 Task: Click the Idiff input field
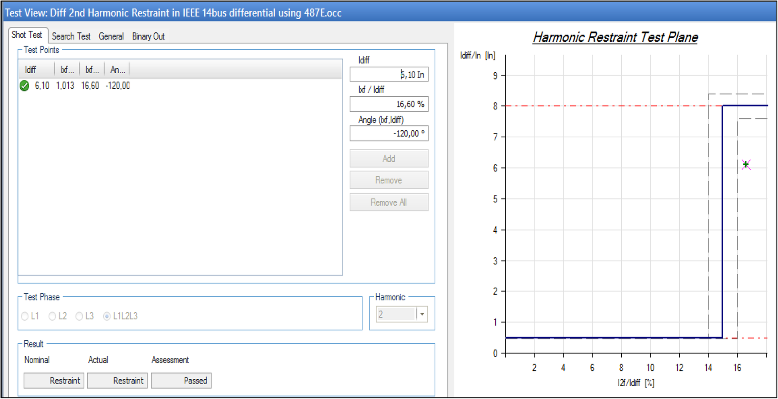tap(389, 74)
